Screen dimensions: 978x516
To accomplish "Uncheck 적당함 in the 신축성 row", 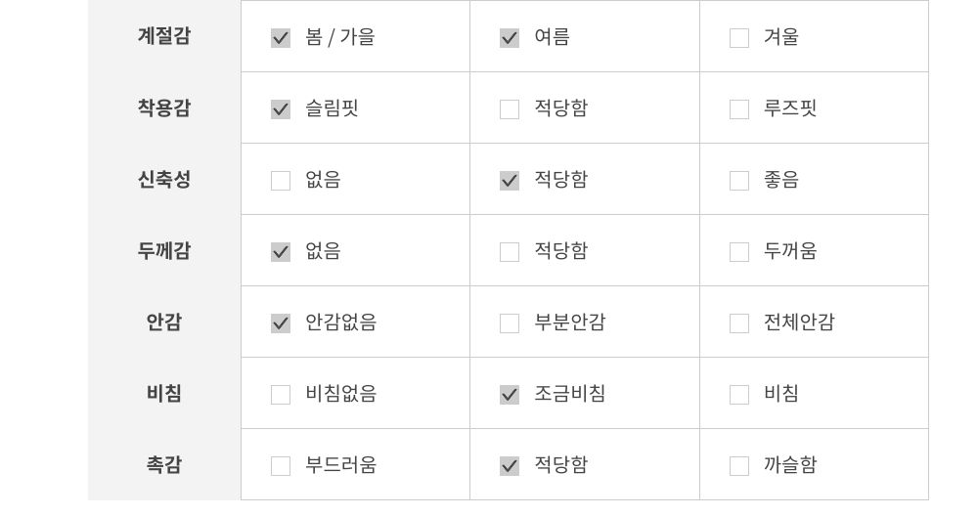I will (x=510, y=181).
